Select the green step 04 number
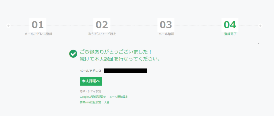The width and height of the screenshot is (274, 116). [x=230, y=25]
